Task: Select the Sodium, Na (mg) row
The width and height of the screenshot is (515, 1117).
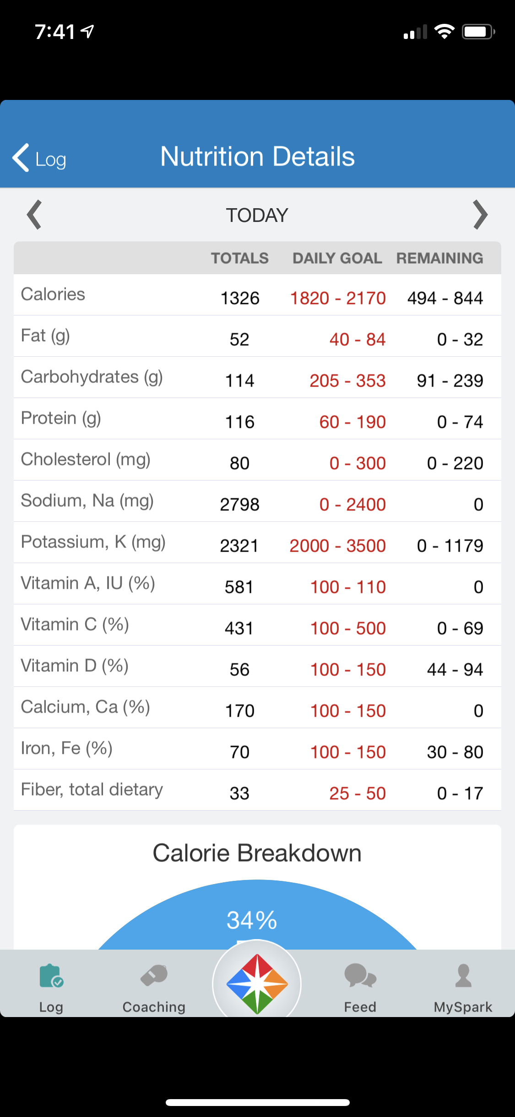Action: [257, 501]
